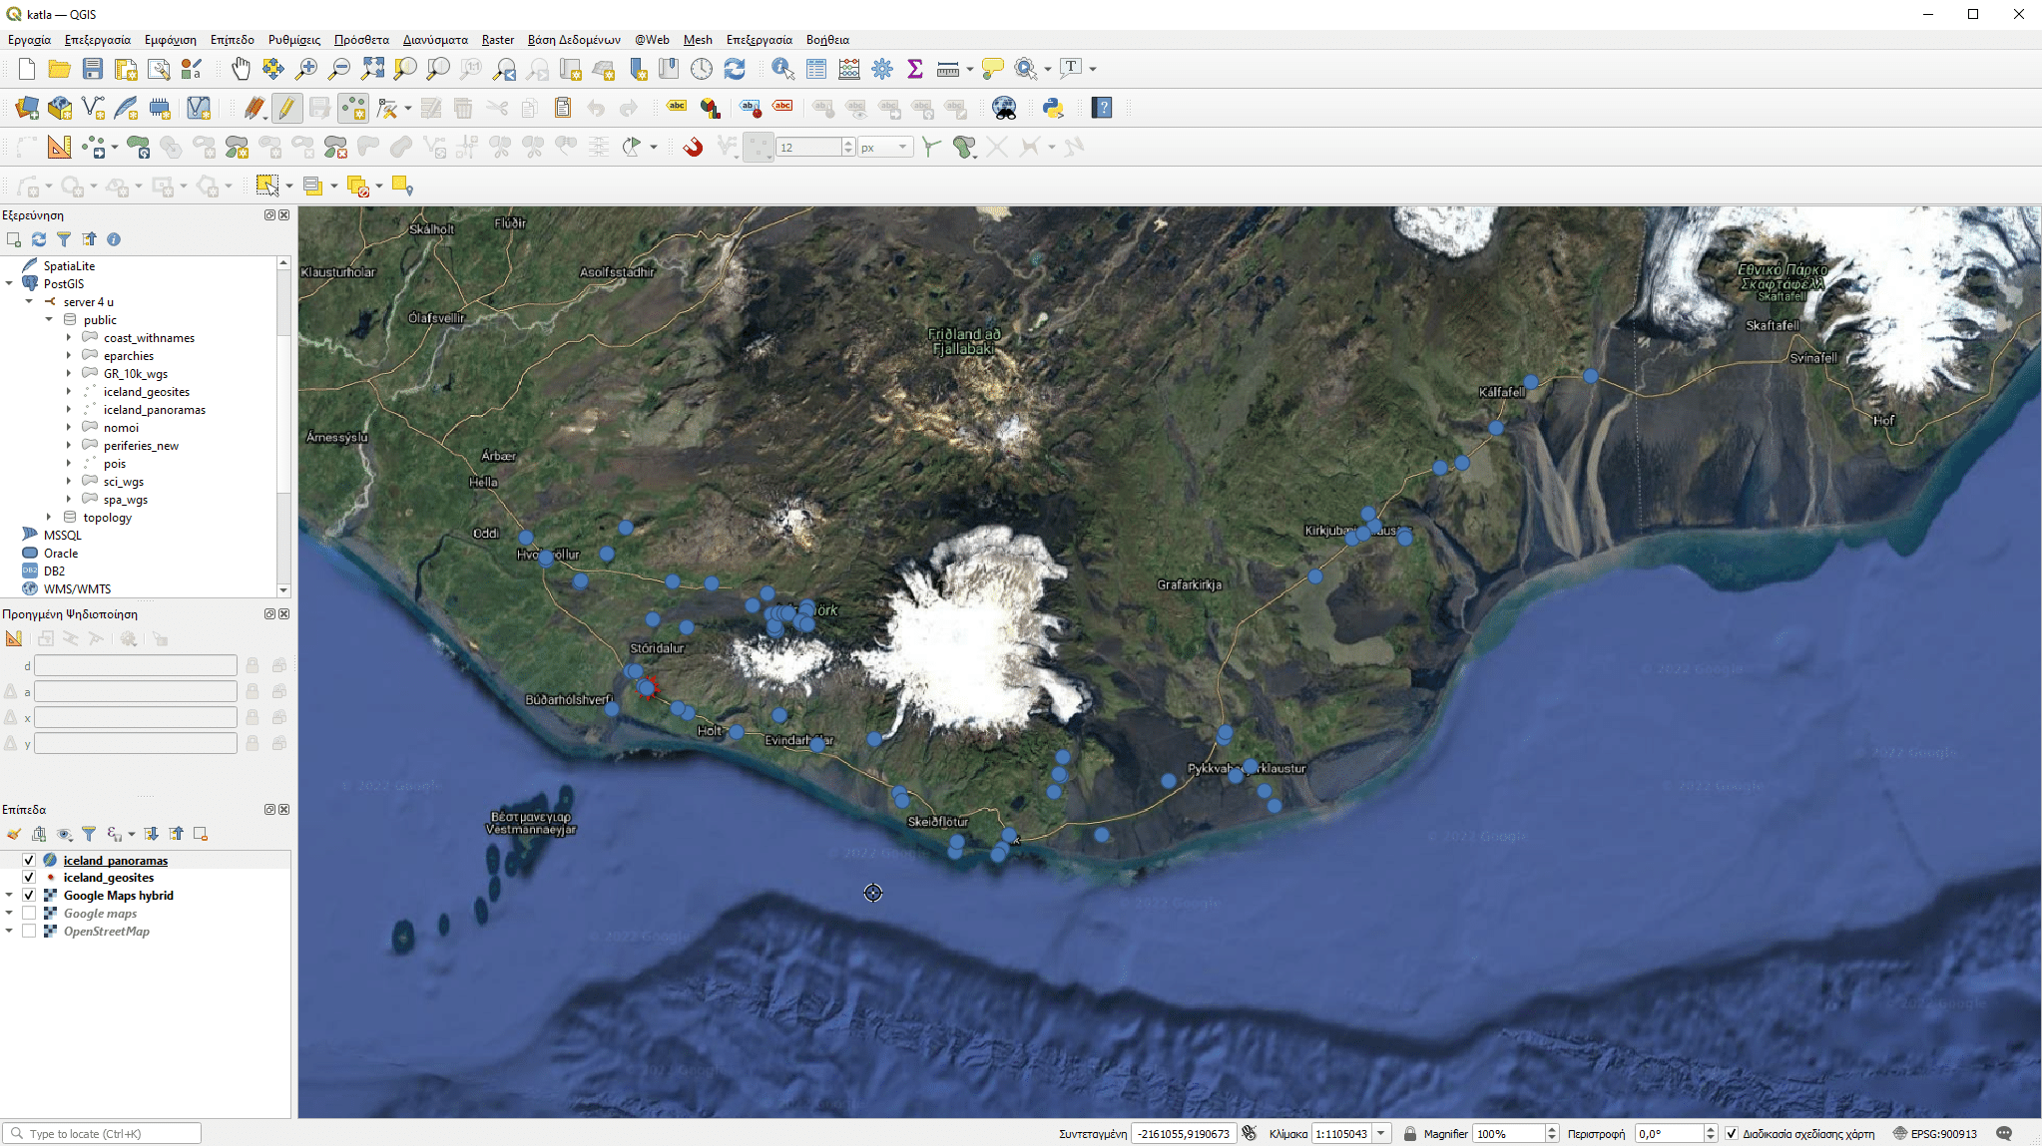Open the Raster menu
The width and height of the screenshot is (2042, 1146).
(497, 40)
